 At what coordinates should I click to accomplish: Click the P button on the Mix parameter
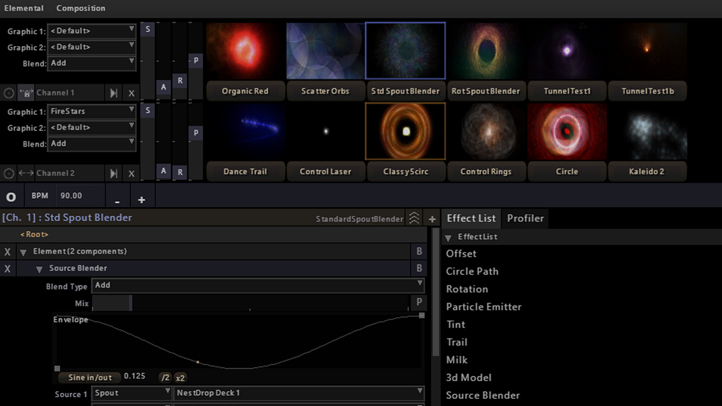point(418,302)
